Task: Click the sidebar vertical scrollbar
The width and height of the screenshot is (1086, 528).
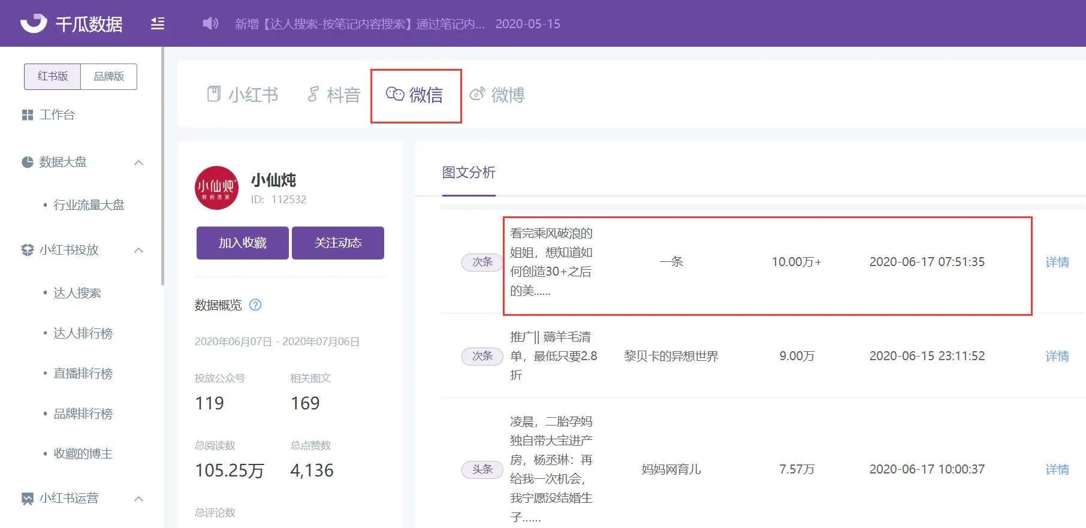Action: 162,166
